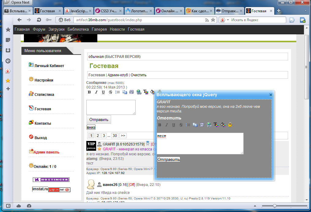Image resolution: width=311 pixels, height=212 pixels.
Task: Apply italic in main message toolbar
Action: 96,92
